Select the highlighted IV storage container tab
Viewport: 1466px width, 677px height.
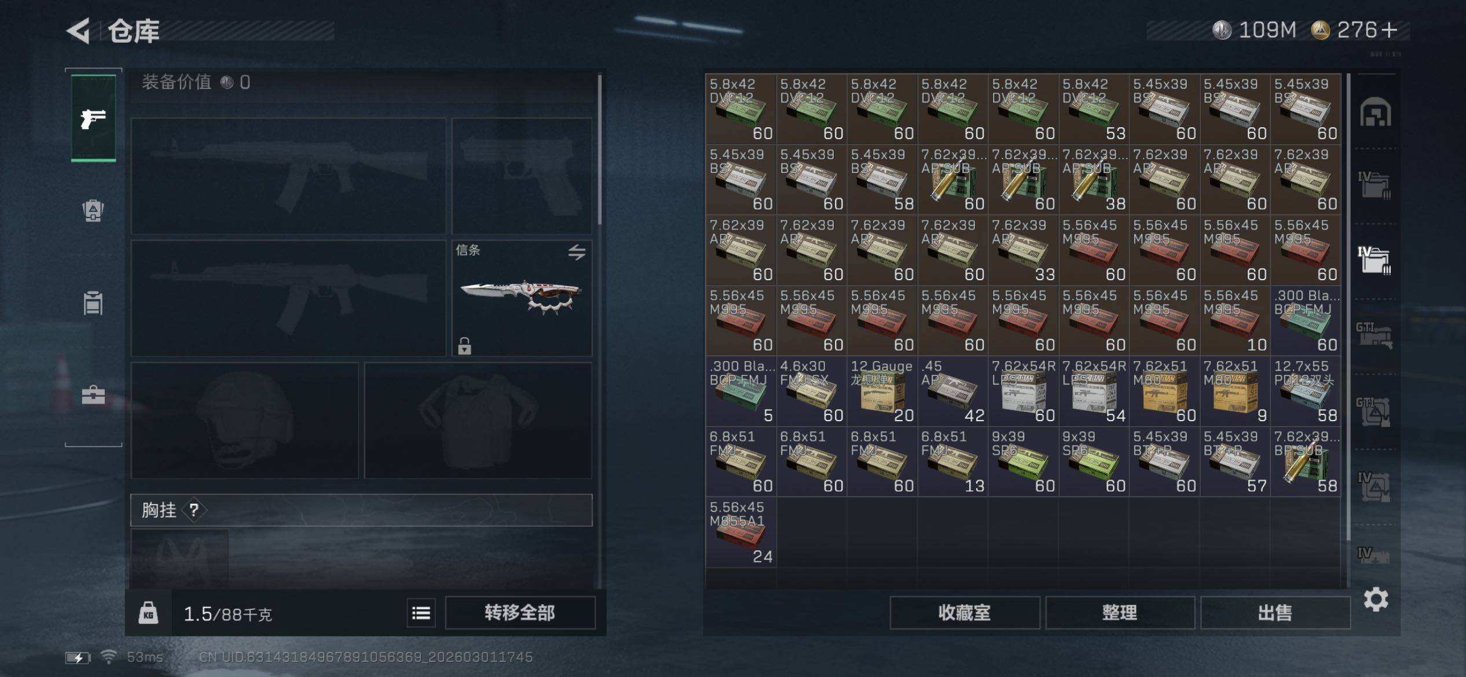pyautogui.click(x=1375, y=260)
